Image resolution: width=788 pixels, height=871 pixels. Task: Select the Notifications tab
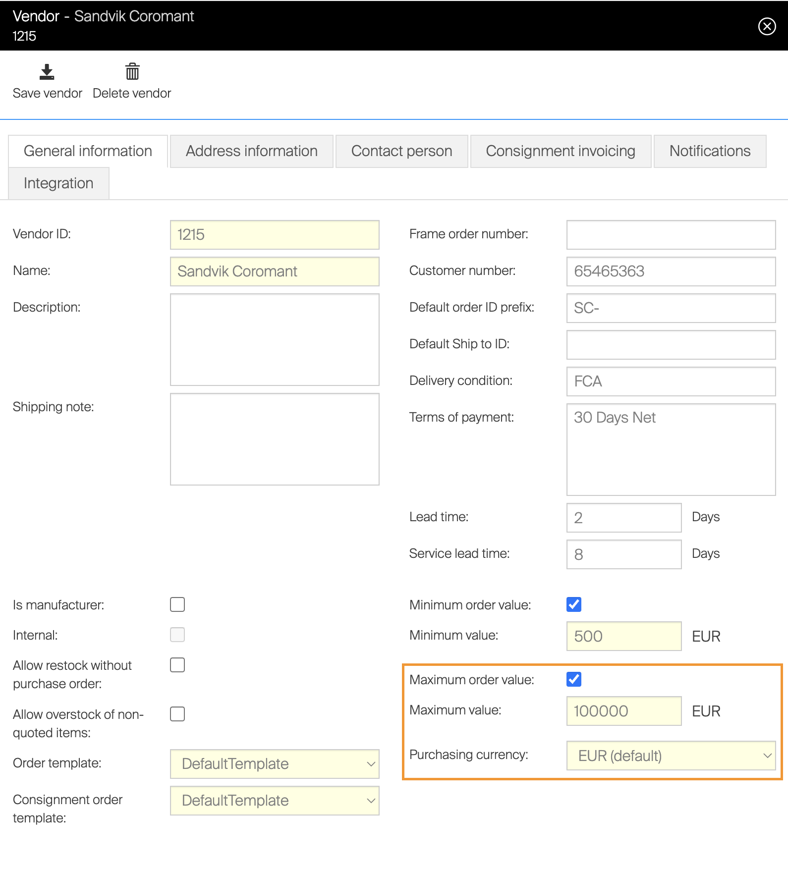pos(710,151)
